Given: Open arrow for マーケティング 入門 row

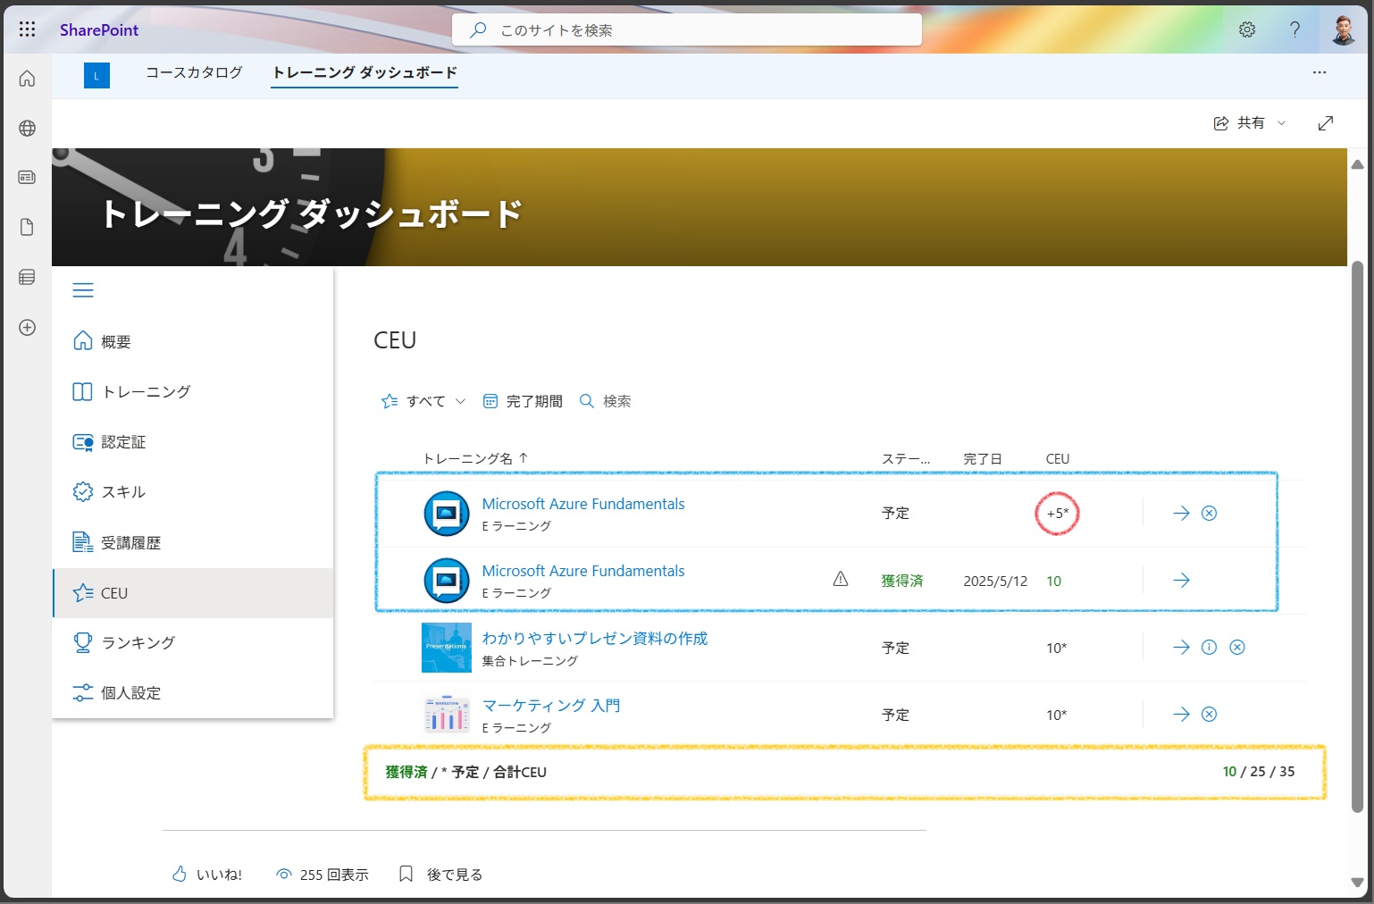Looking at the screenshot, I should click(1181, 714).
